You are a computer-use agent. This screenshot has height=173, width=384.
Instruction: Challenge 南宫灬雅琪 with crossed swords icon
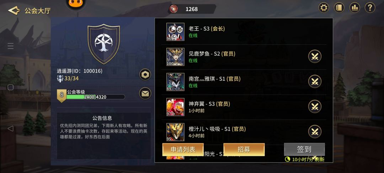(315, 82)
